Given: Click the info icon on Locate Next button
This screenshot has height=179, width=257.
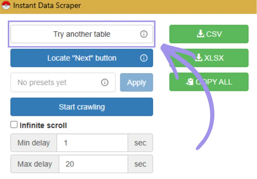Looking at the screenshot, I should (x=144, y=58).
